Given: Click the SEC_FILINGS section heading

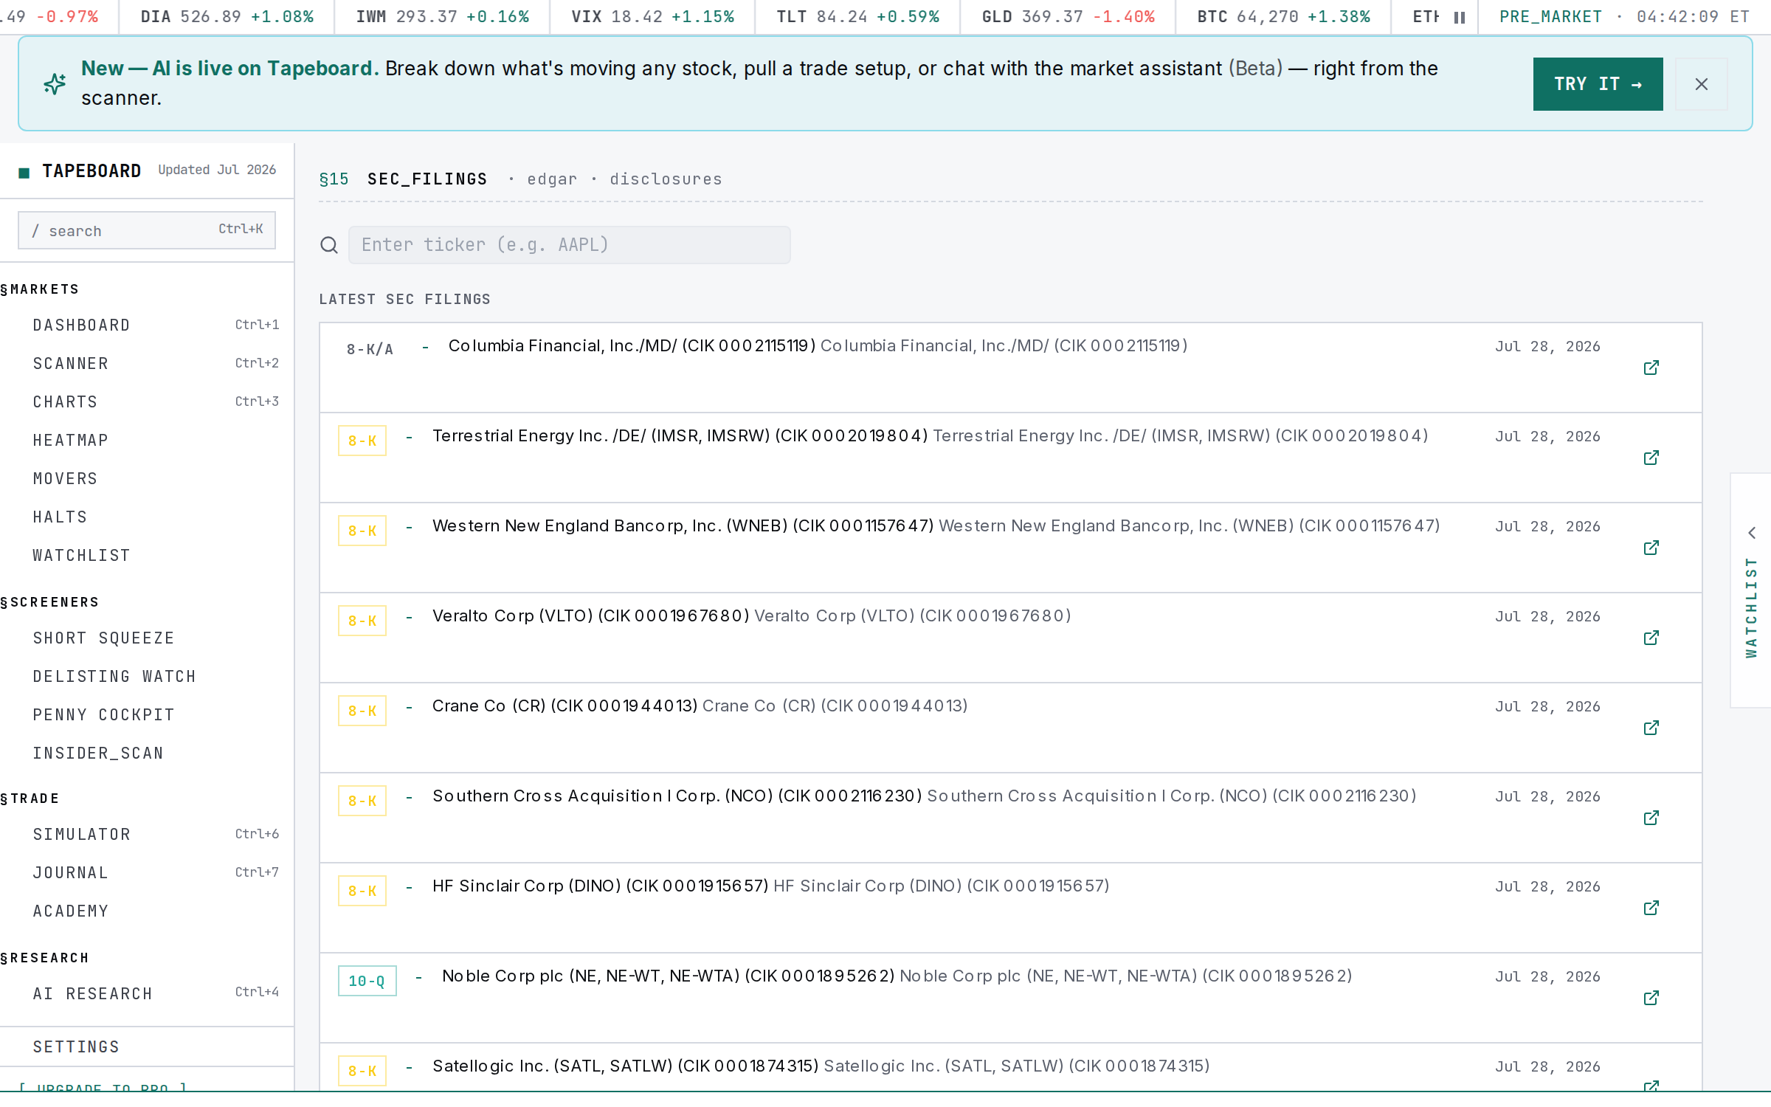Looking at the screenshot, I should 427,179.
